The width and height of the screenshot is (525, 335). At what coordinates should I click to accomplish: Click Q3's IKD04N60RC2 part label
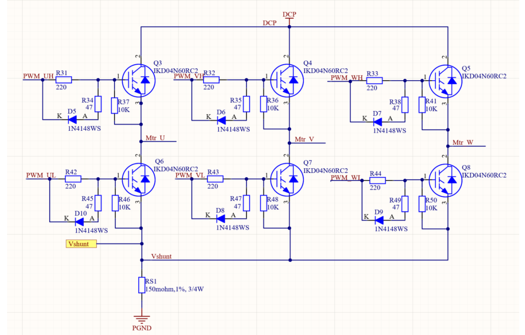[x=176, y=70]
